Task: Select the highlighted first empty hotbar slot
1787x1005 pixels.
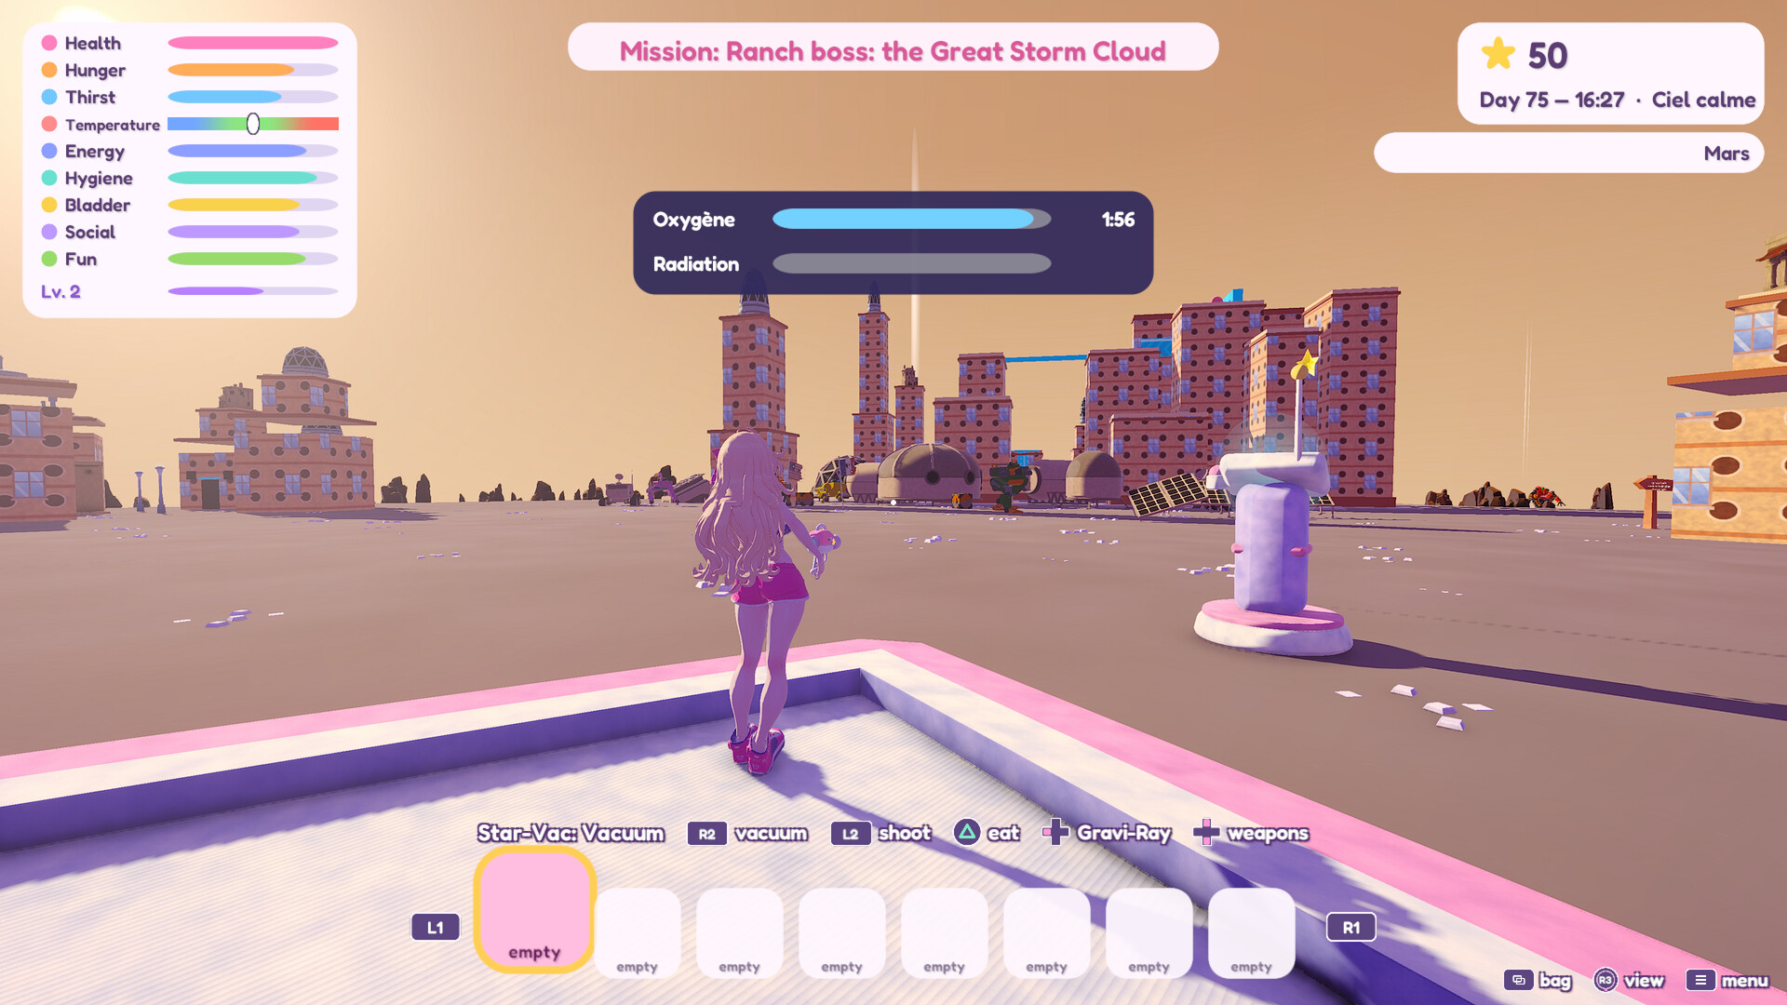Action: pos(535,910)
